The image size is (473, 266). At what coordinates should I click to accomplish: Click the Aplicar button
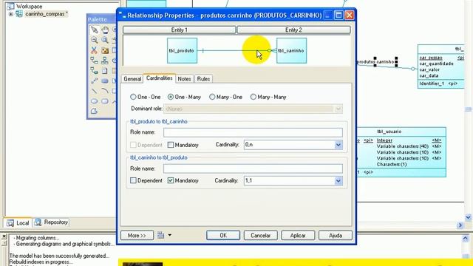tap(298, 235)
